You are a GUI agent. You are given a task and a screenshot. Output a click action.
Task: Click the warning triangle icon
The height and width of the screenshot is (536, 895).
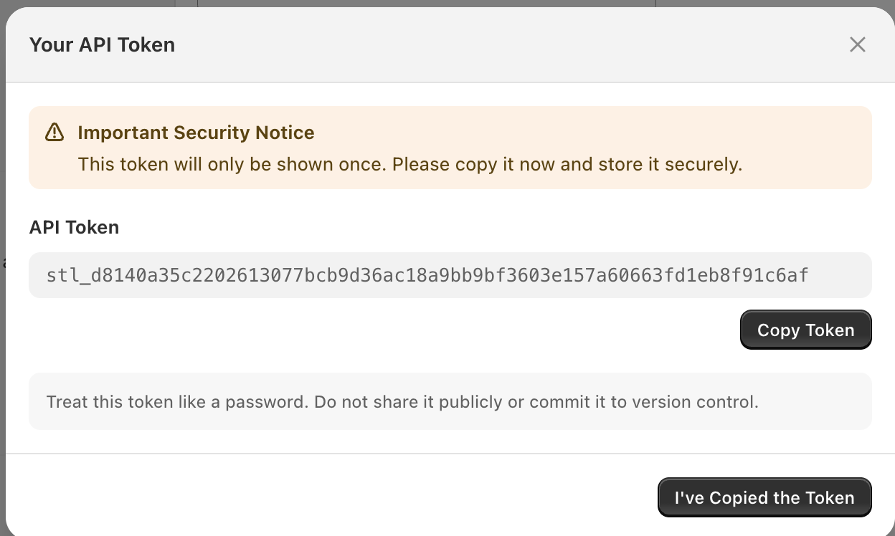55,133
